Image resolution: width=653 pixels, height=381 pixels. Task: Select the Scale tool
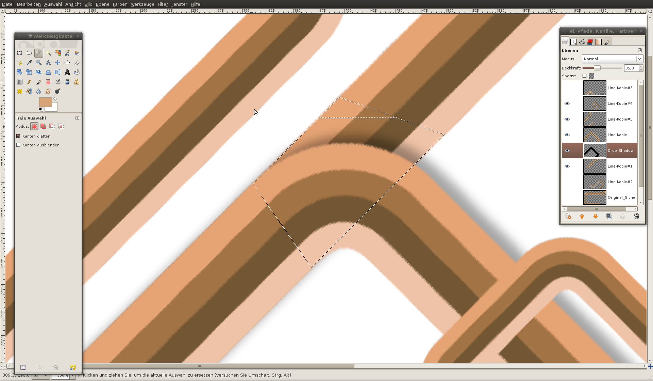pos(29,72)
